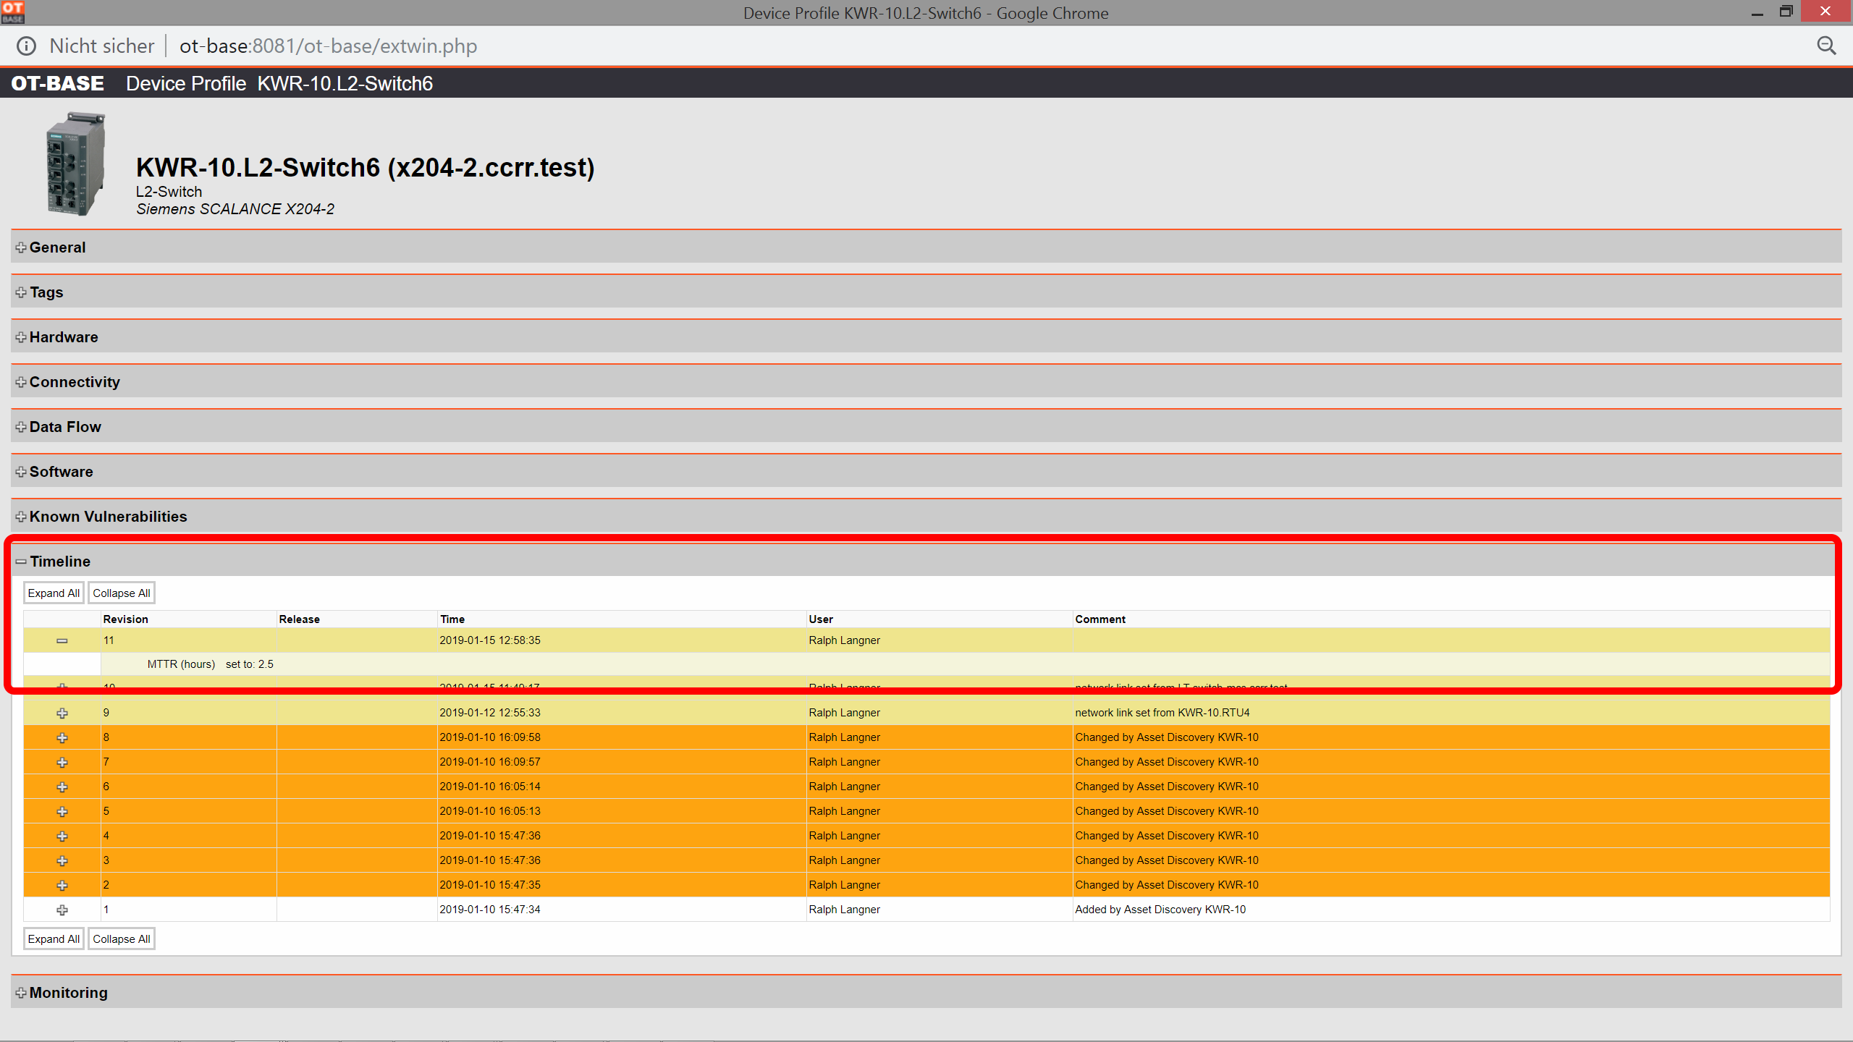Viewport: 1853px width, 1042px height.
Task: Click Ralph Langner in revision 1 row
Action: pyautogui.click(x=844, y=910)
